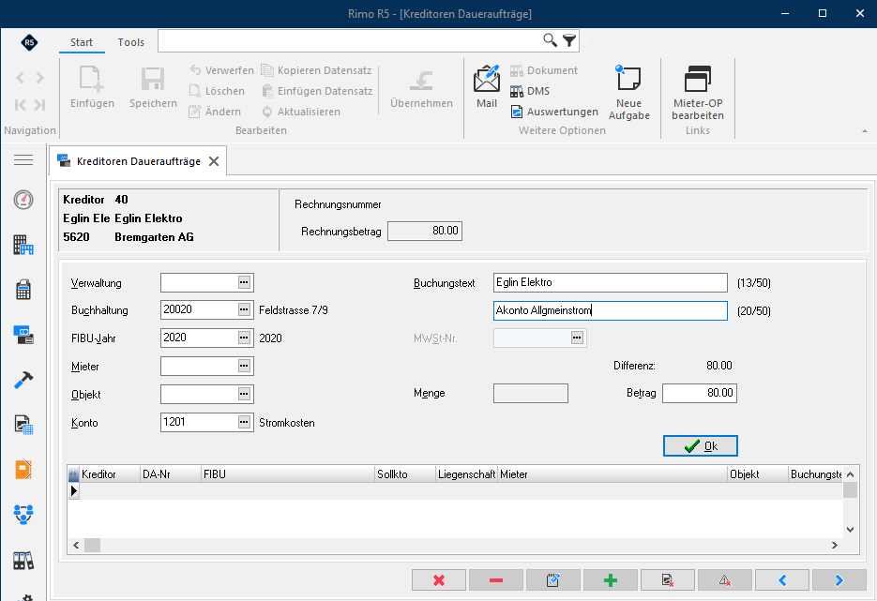Click the blue previous arrow button

[x=782, y=580]
